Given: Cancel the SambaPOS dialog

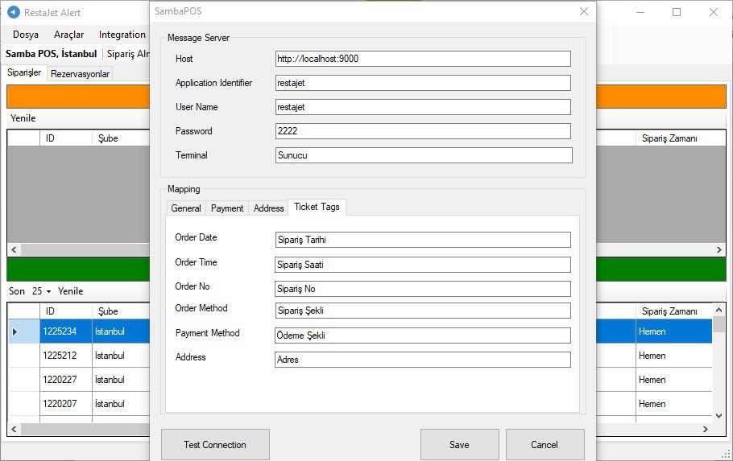Looking at the screenshot, I should [545, 444].
